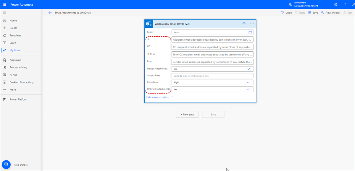Undo the last change
Image resolution: width=355 pixels, height=171 pixels.
coord(286,13)
